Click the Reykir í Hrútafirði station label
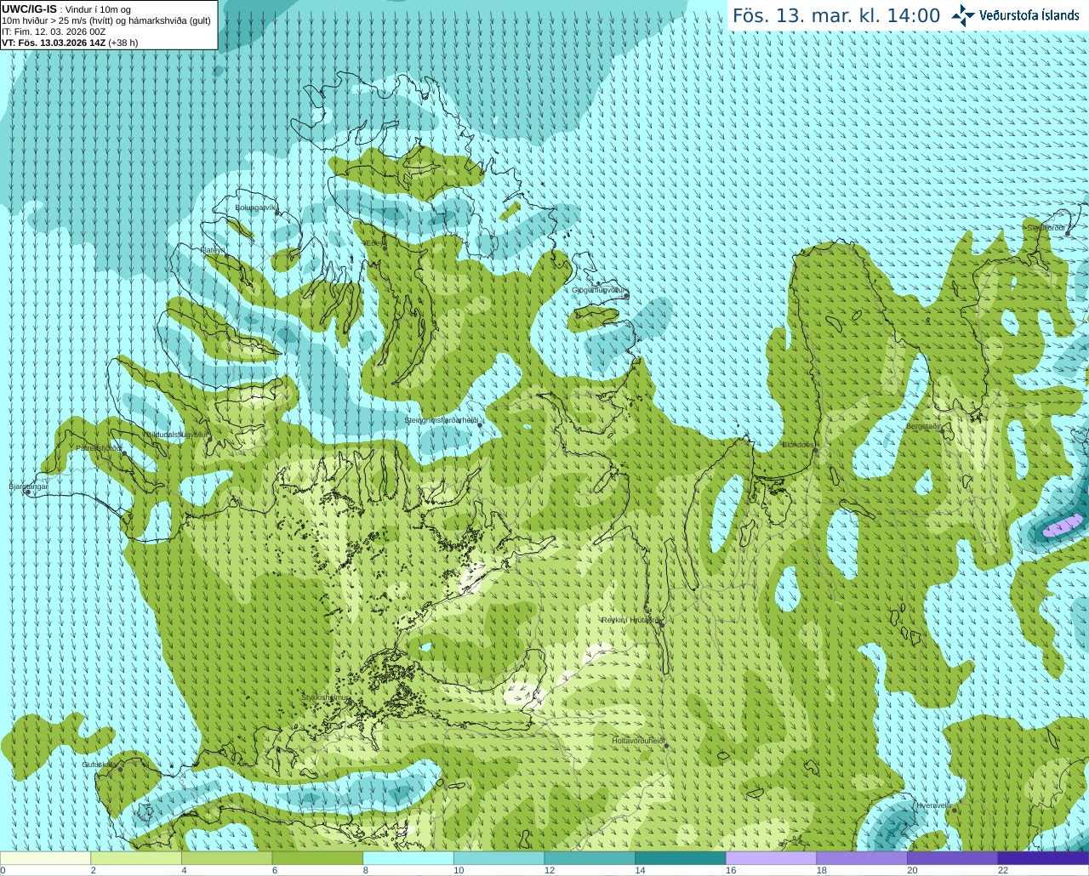The height and width of the screenshot is (876, 1089). [x=630, y=620]
